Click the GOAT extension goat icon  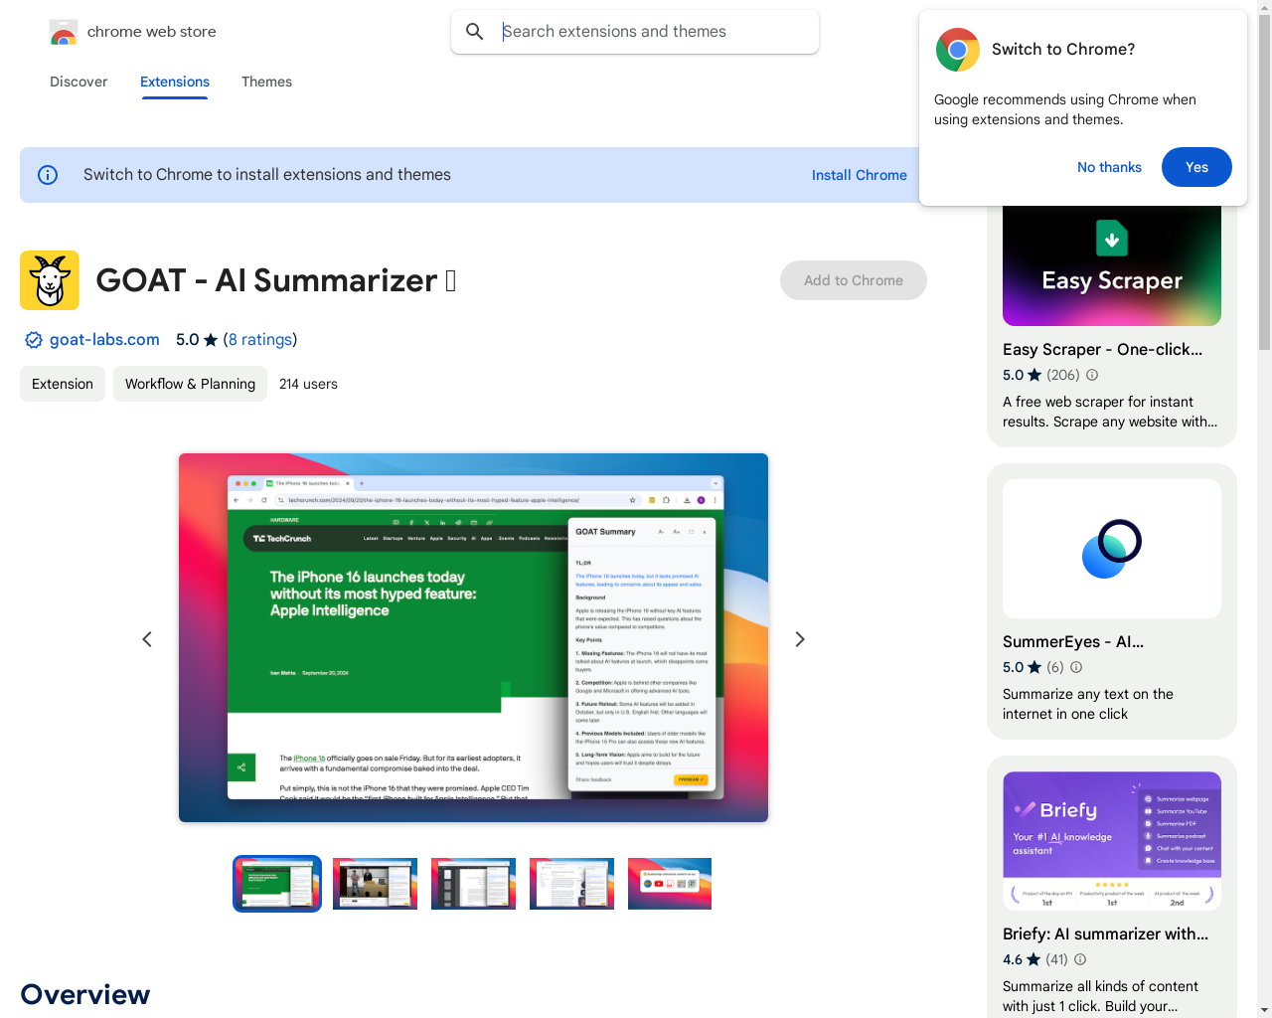tap(50, 280)
